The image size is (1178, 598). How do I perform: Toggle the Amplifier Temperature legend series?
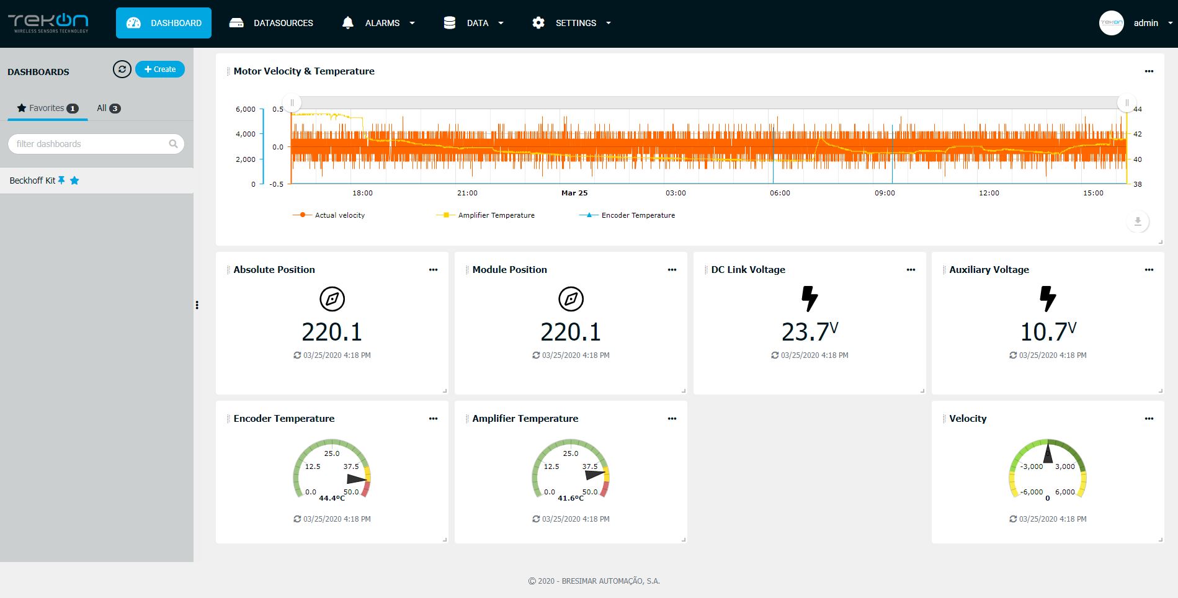485,215
